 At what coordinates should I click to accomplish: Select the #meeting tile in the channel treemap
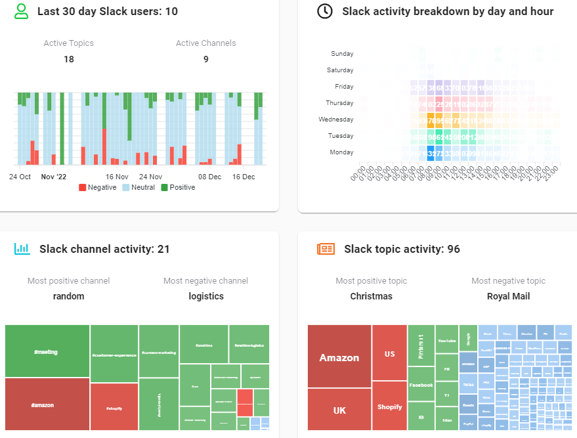[46, 351]
